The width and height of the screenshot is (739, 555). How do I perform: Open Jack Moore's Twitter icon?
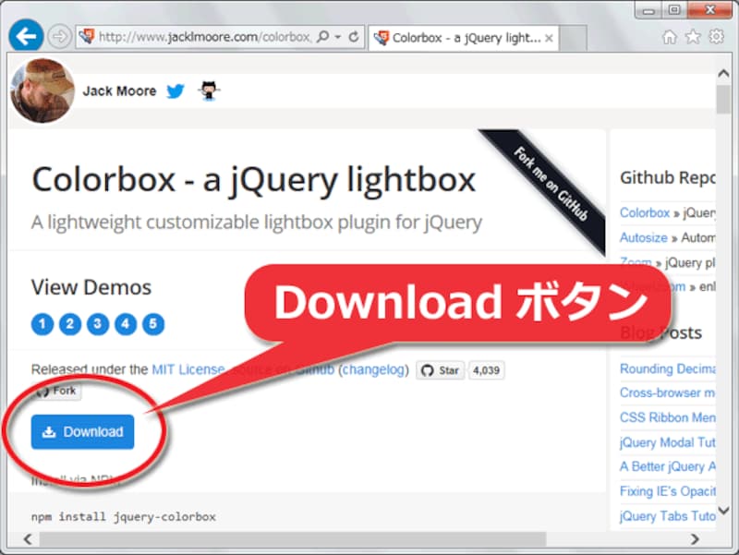click(176, 90)
